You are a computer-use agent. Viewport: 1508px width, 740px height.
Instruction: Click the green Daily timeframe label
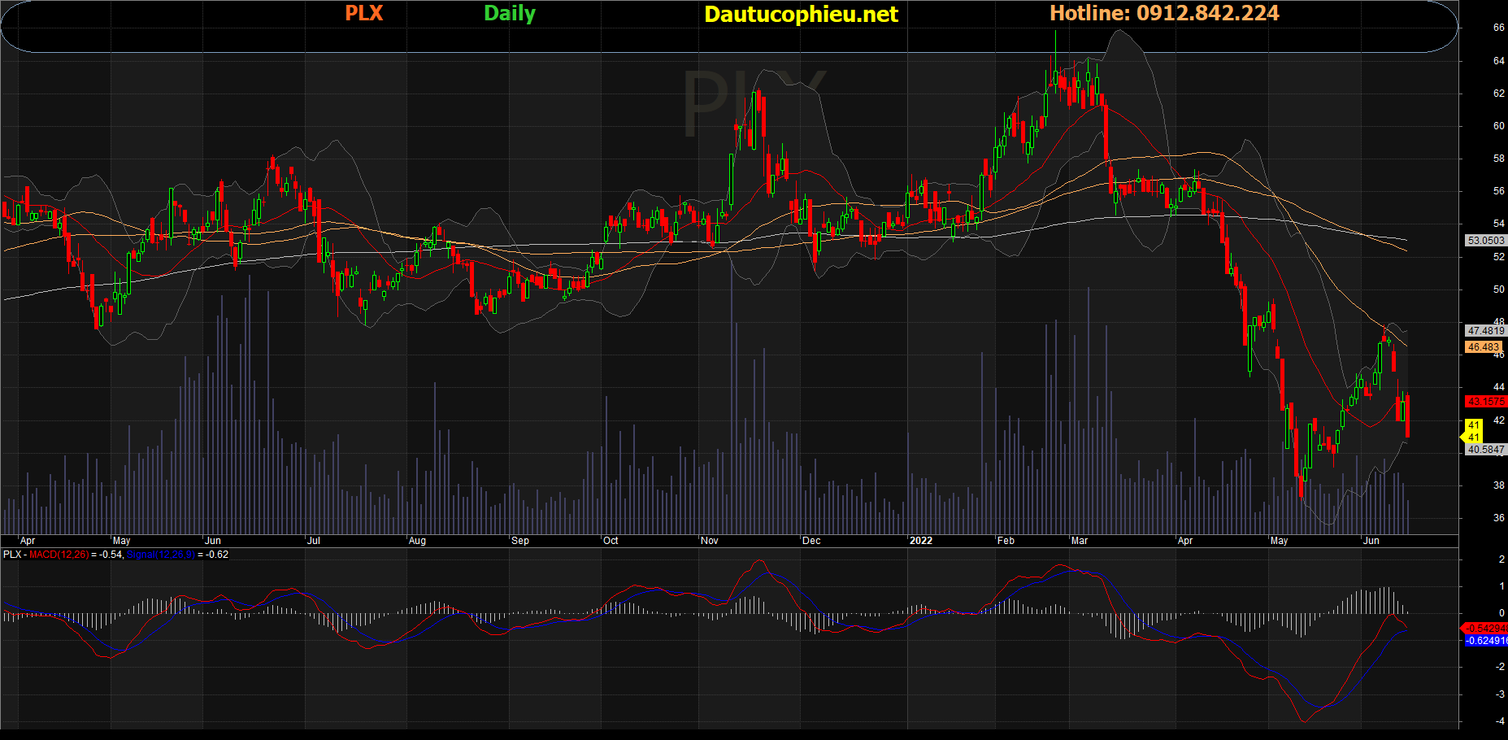[509, 13]
